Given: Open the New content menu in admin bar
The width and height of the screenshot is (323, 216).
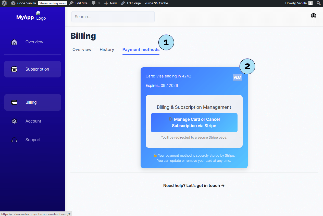Looking at the screenshot, I should 110,3.
